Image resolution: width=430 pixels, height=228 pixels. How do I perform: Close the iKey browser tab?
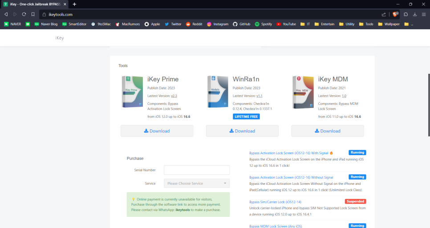click(x=65, y=4)
